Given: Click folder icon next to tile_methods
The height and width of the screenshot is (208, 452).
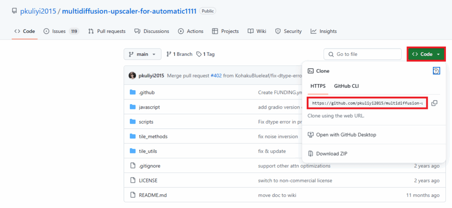Looking at the screenshot, I should coord(132,136).
